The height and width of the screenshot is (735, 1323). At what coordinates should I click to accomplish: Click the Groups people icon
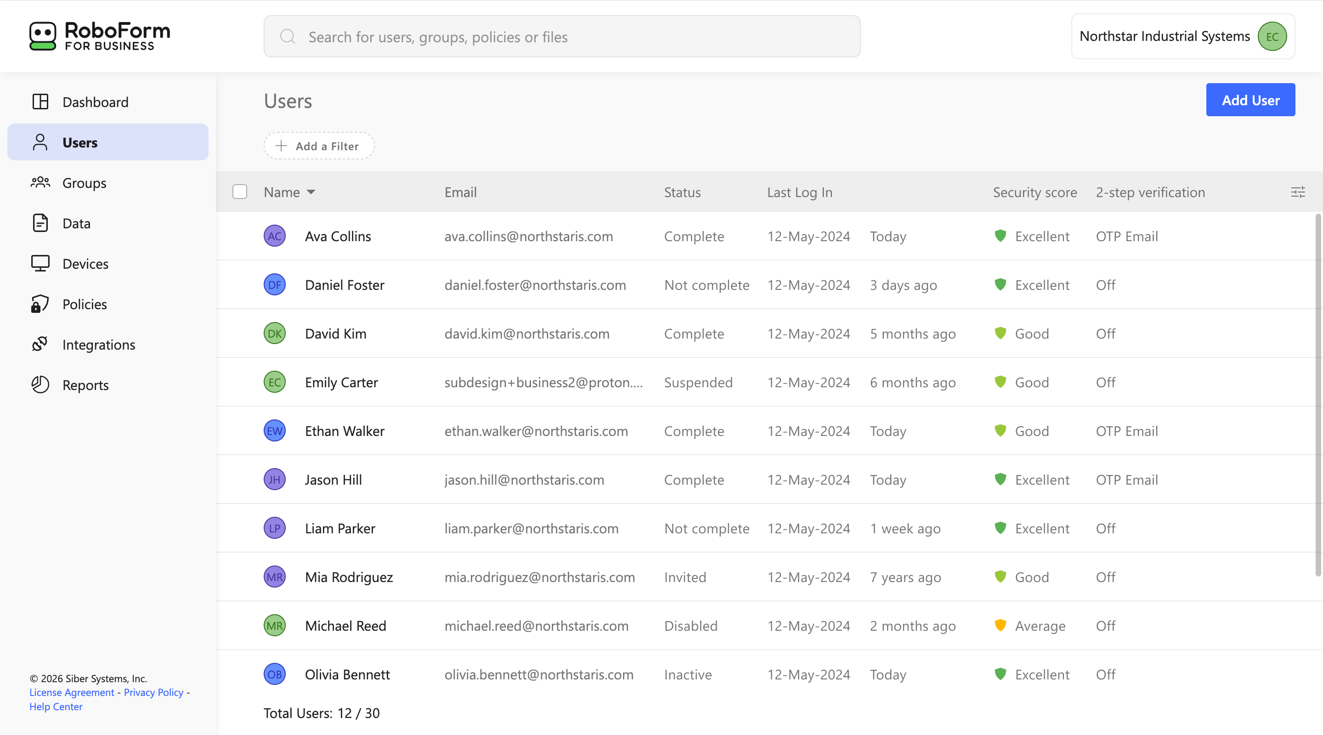(40, 183)
